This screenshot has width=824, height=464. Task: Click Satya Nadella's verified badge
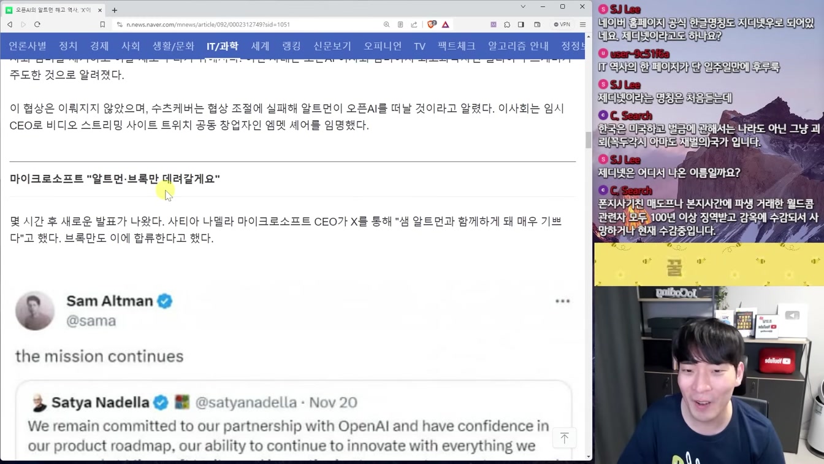point(161,403)
